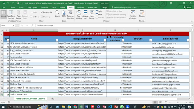Open the File tab
Viewport: 194px width, 109px height.
pyautogui.click(x=4, y=7)
